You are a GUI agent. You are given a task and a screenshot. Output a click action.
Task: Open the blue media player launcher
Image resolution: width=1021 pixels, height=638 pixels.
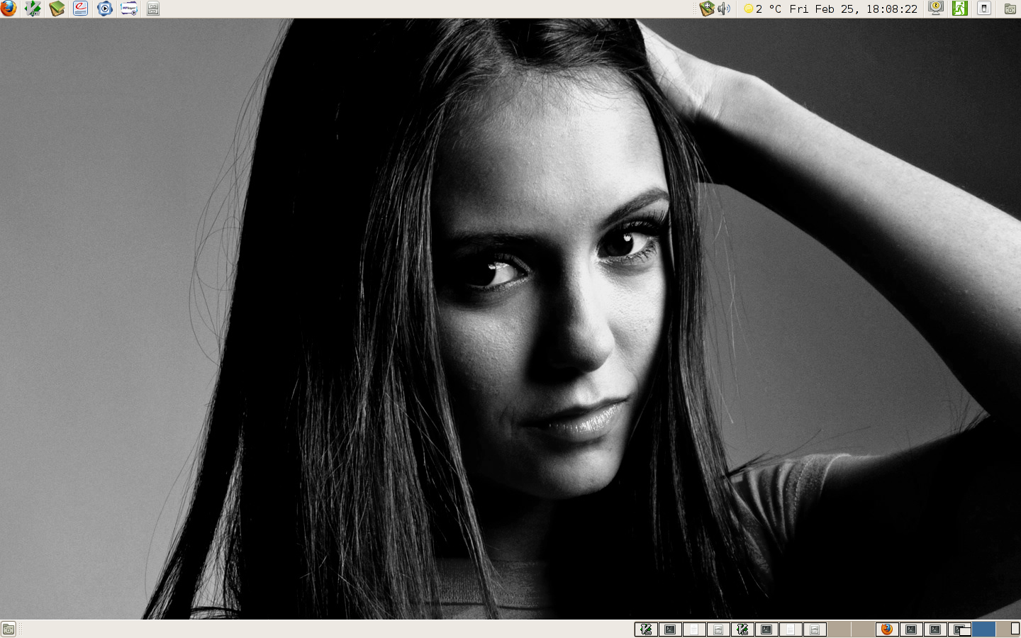coord(105,9)
